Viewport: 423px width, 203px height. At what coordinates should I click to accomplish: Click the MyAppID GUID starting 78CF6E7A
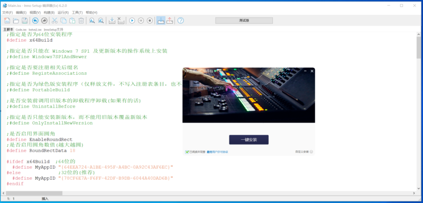pos(115,178)
